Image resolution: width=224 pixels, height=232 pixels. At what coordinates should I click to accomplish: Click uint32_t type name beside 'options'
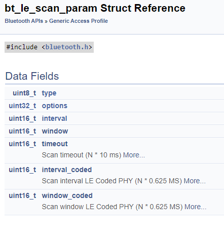(x=22, y=106)
